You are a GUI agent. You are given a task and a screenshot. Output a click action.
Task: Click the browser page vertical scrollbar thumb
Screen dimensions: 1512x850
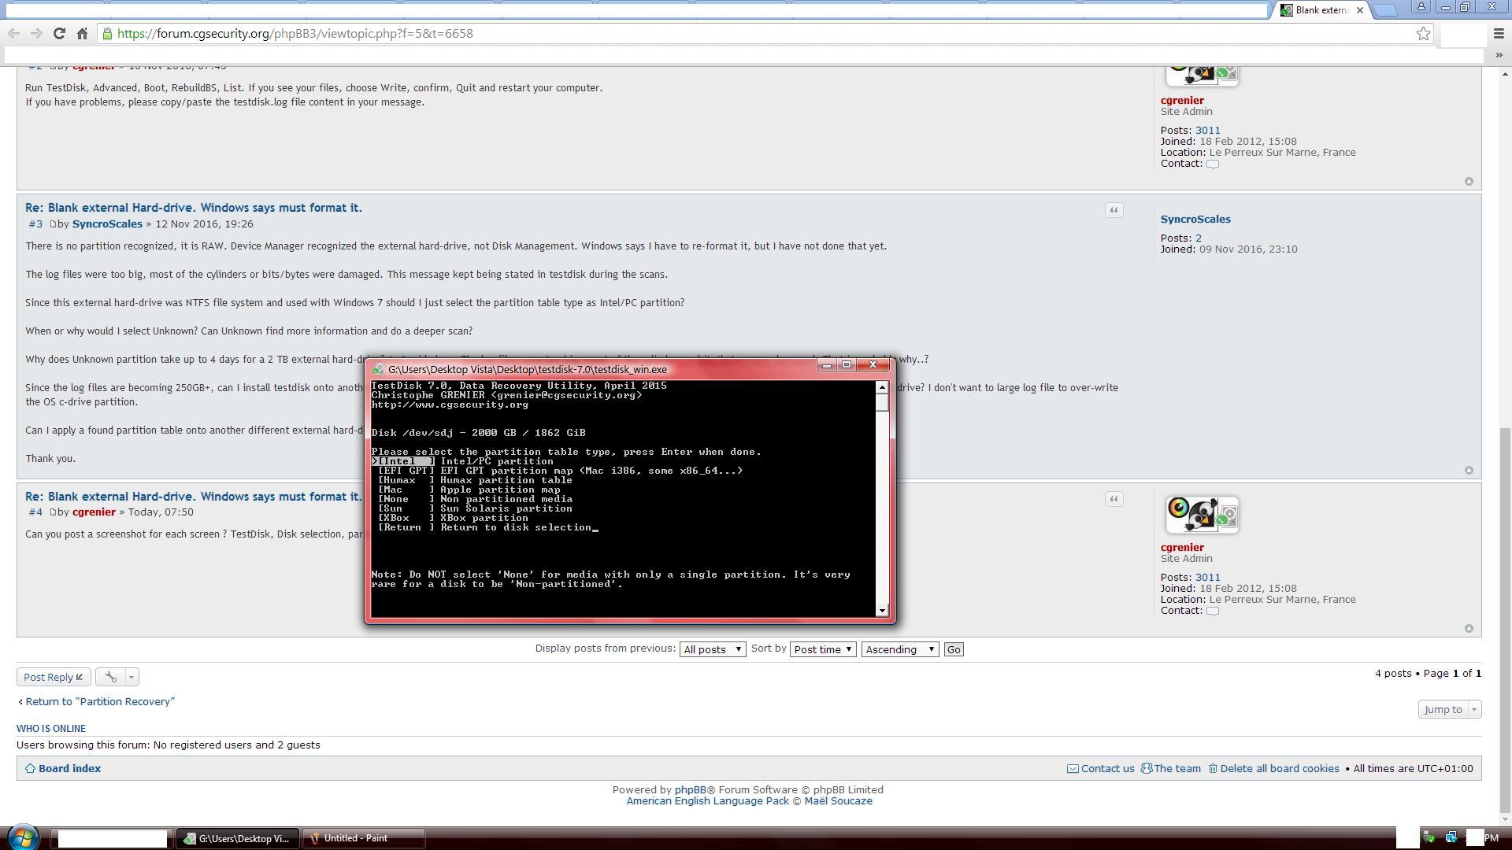click(x=1505, y=620)
